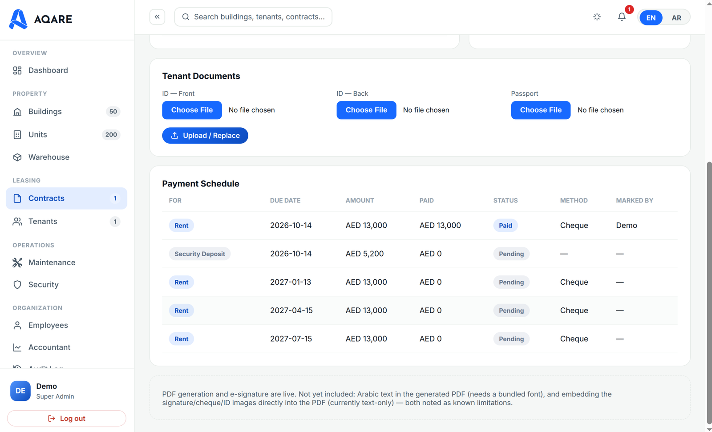Click the search magnifier icon
Image resolution: width=712 pixels, height=432 pixels.
pos(186,17)
